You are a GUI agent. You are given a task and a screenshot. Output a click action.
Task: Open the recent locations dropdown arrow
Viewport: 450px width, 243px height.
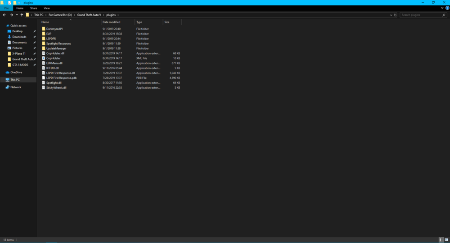tap(17, 15)
